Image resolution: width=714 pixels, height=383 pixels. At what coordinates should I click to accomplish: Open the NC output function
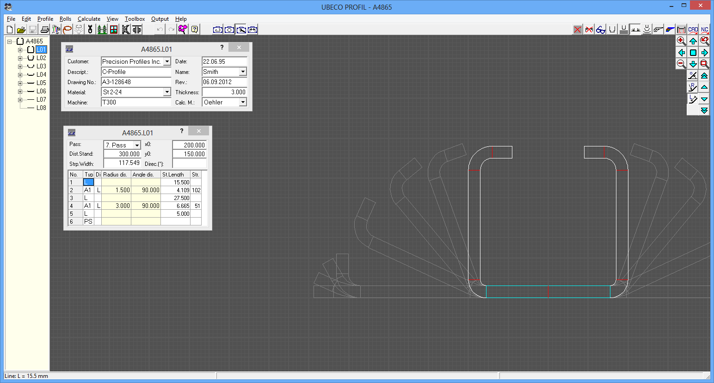tap(704, 29)
